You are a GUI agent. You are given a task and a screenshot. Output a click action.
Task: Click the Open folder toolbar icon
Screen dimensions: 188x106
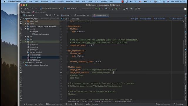pos(21,9)
